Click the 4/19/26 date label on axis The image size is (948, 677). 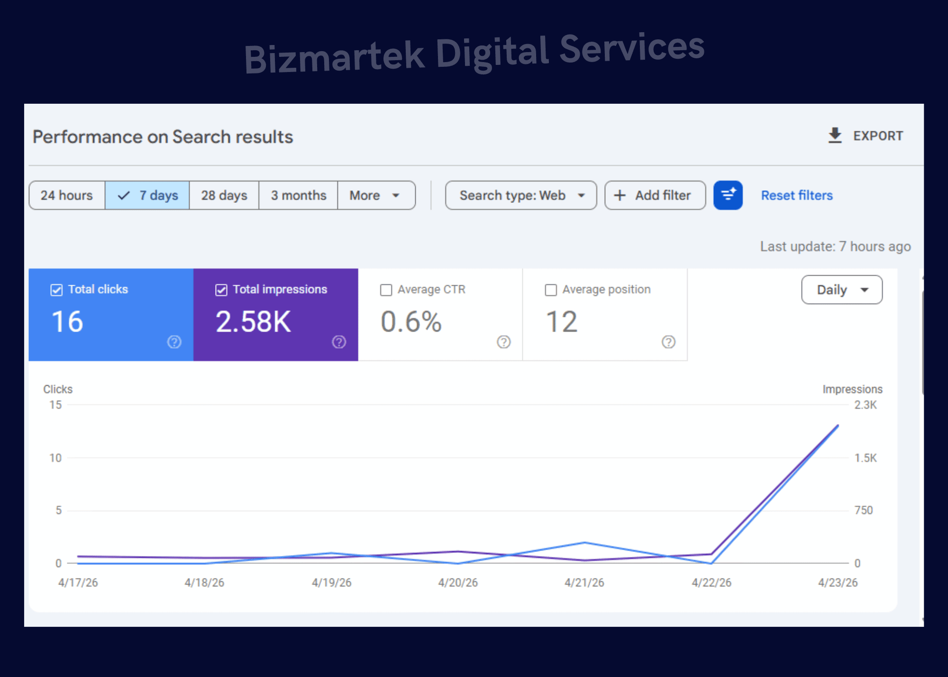pos(332,583)
